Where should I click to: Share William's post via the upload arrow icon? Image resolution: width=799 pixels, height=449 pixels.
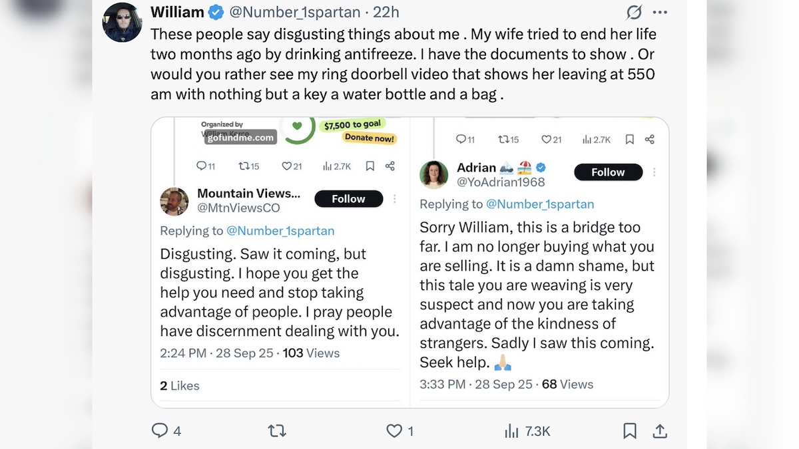(x=660, y=430)
